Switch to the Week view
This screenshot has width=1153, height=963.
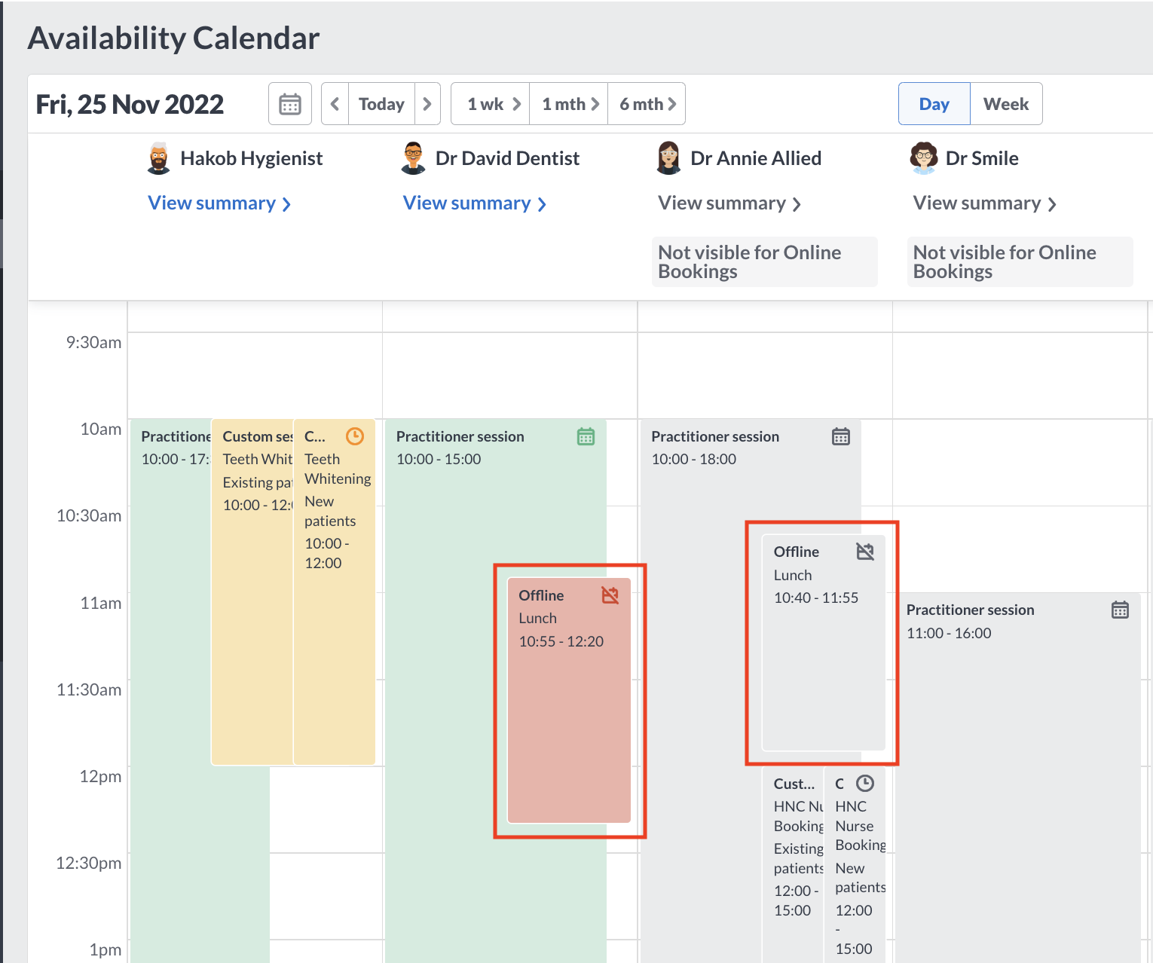1005,103
